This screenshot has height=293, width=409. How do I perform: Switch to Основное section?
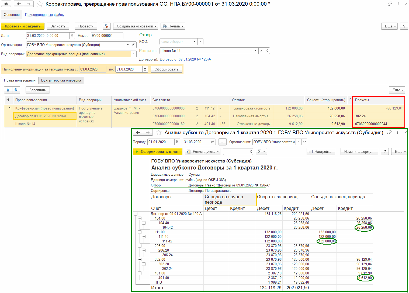click(12, 15)
